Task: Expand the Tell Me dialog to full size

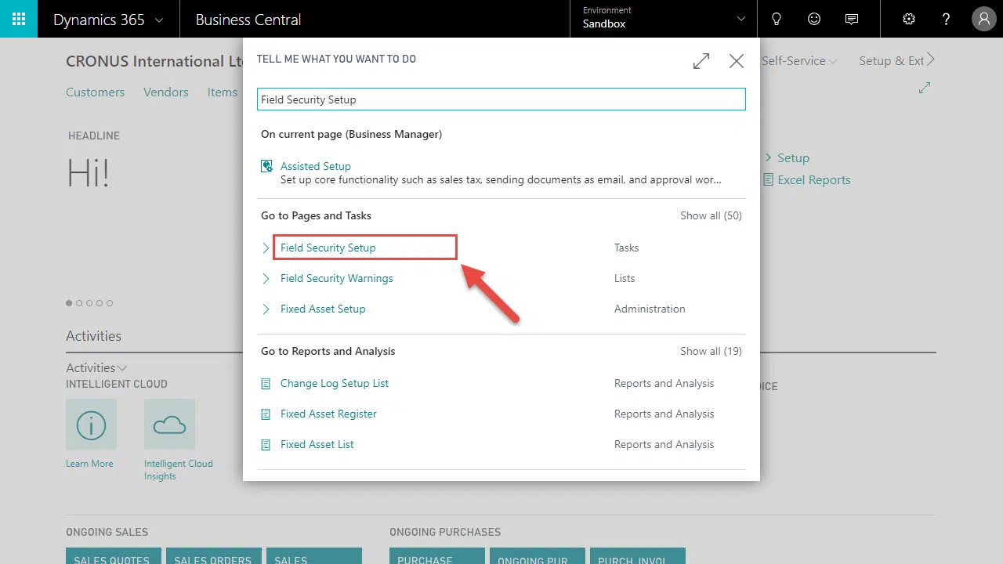Action: (x=701, y=61)
